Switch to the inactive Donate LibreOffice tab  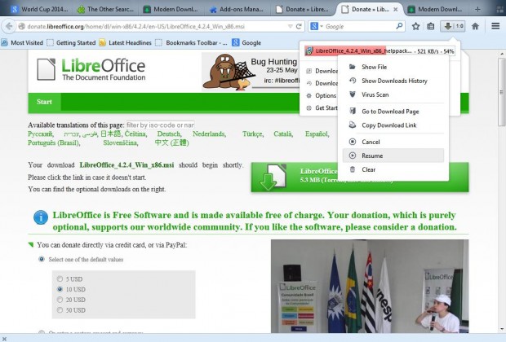[304, 9]
